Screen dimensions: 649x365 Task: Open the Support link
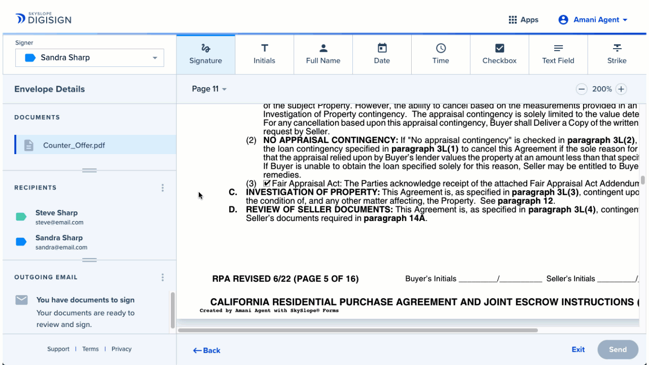58,349
